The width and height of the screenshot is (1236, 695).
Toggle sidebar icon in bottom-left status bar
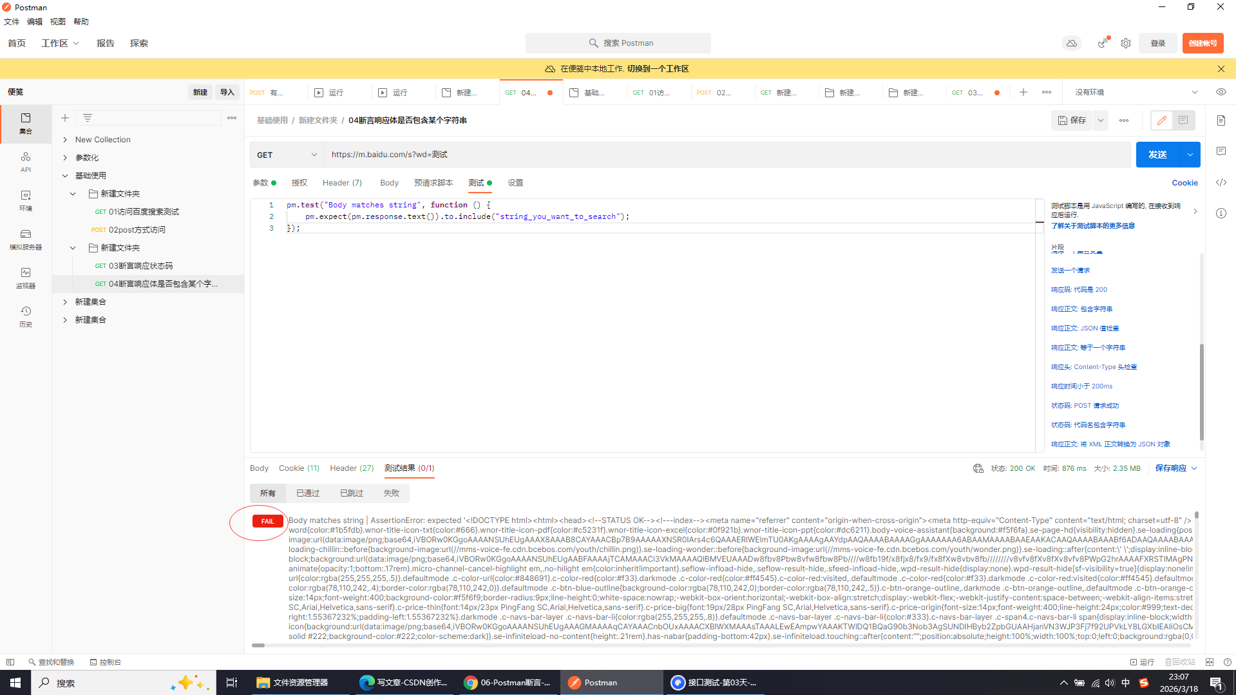[10, 662]
